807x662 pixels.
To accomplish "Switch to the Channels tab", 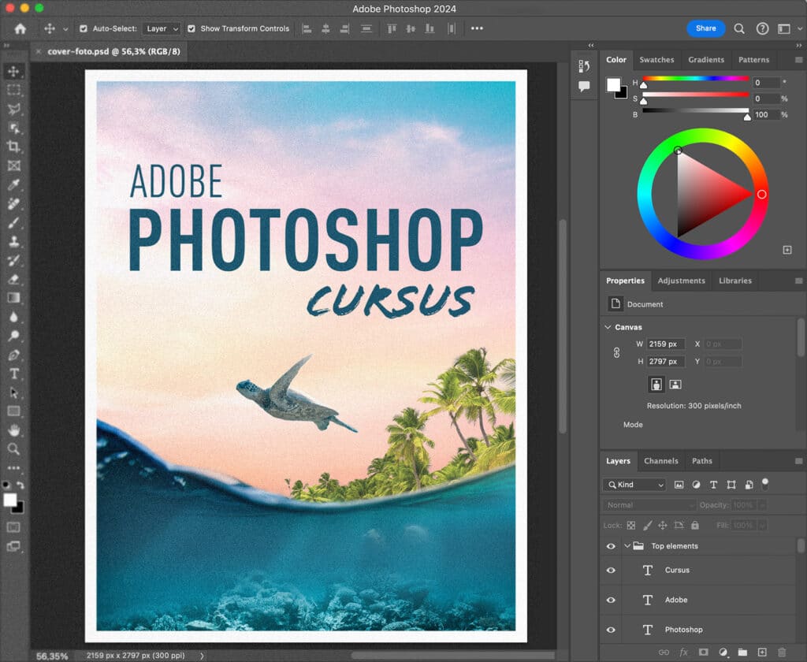I will point(661,461).
